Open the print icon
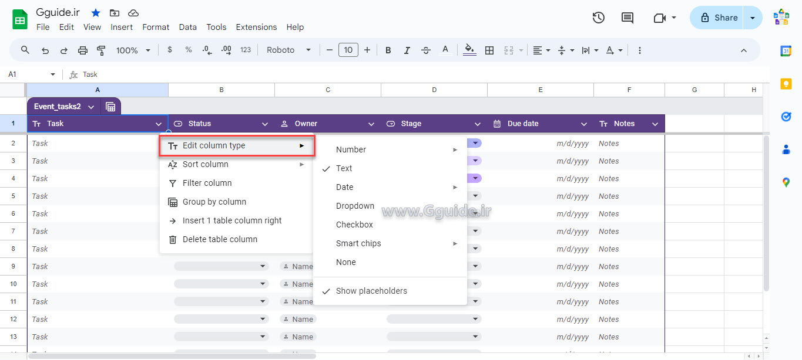Image resolution: width=802 pixels, height=360 pixels. (x=82, y=50)
